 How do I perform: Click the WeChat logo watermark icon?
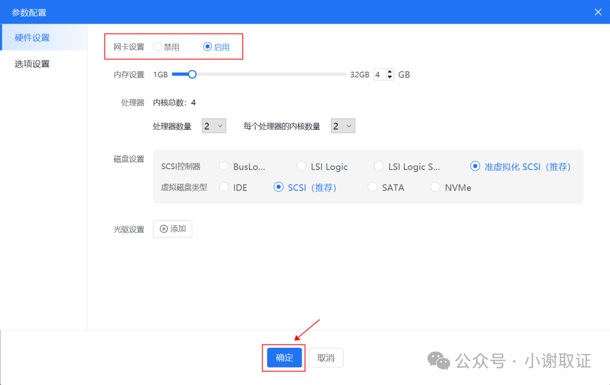tap(439, 360)
